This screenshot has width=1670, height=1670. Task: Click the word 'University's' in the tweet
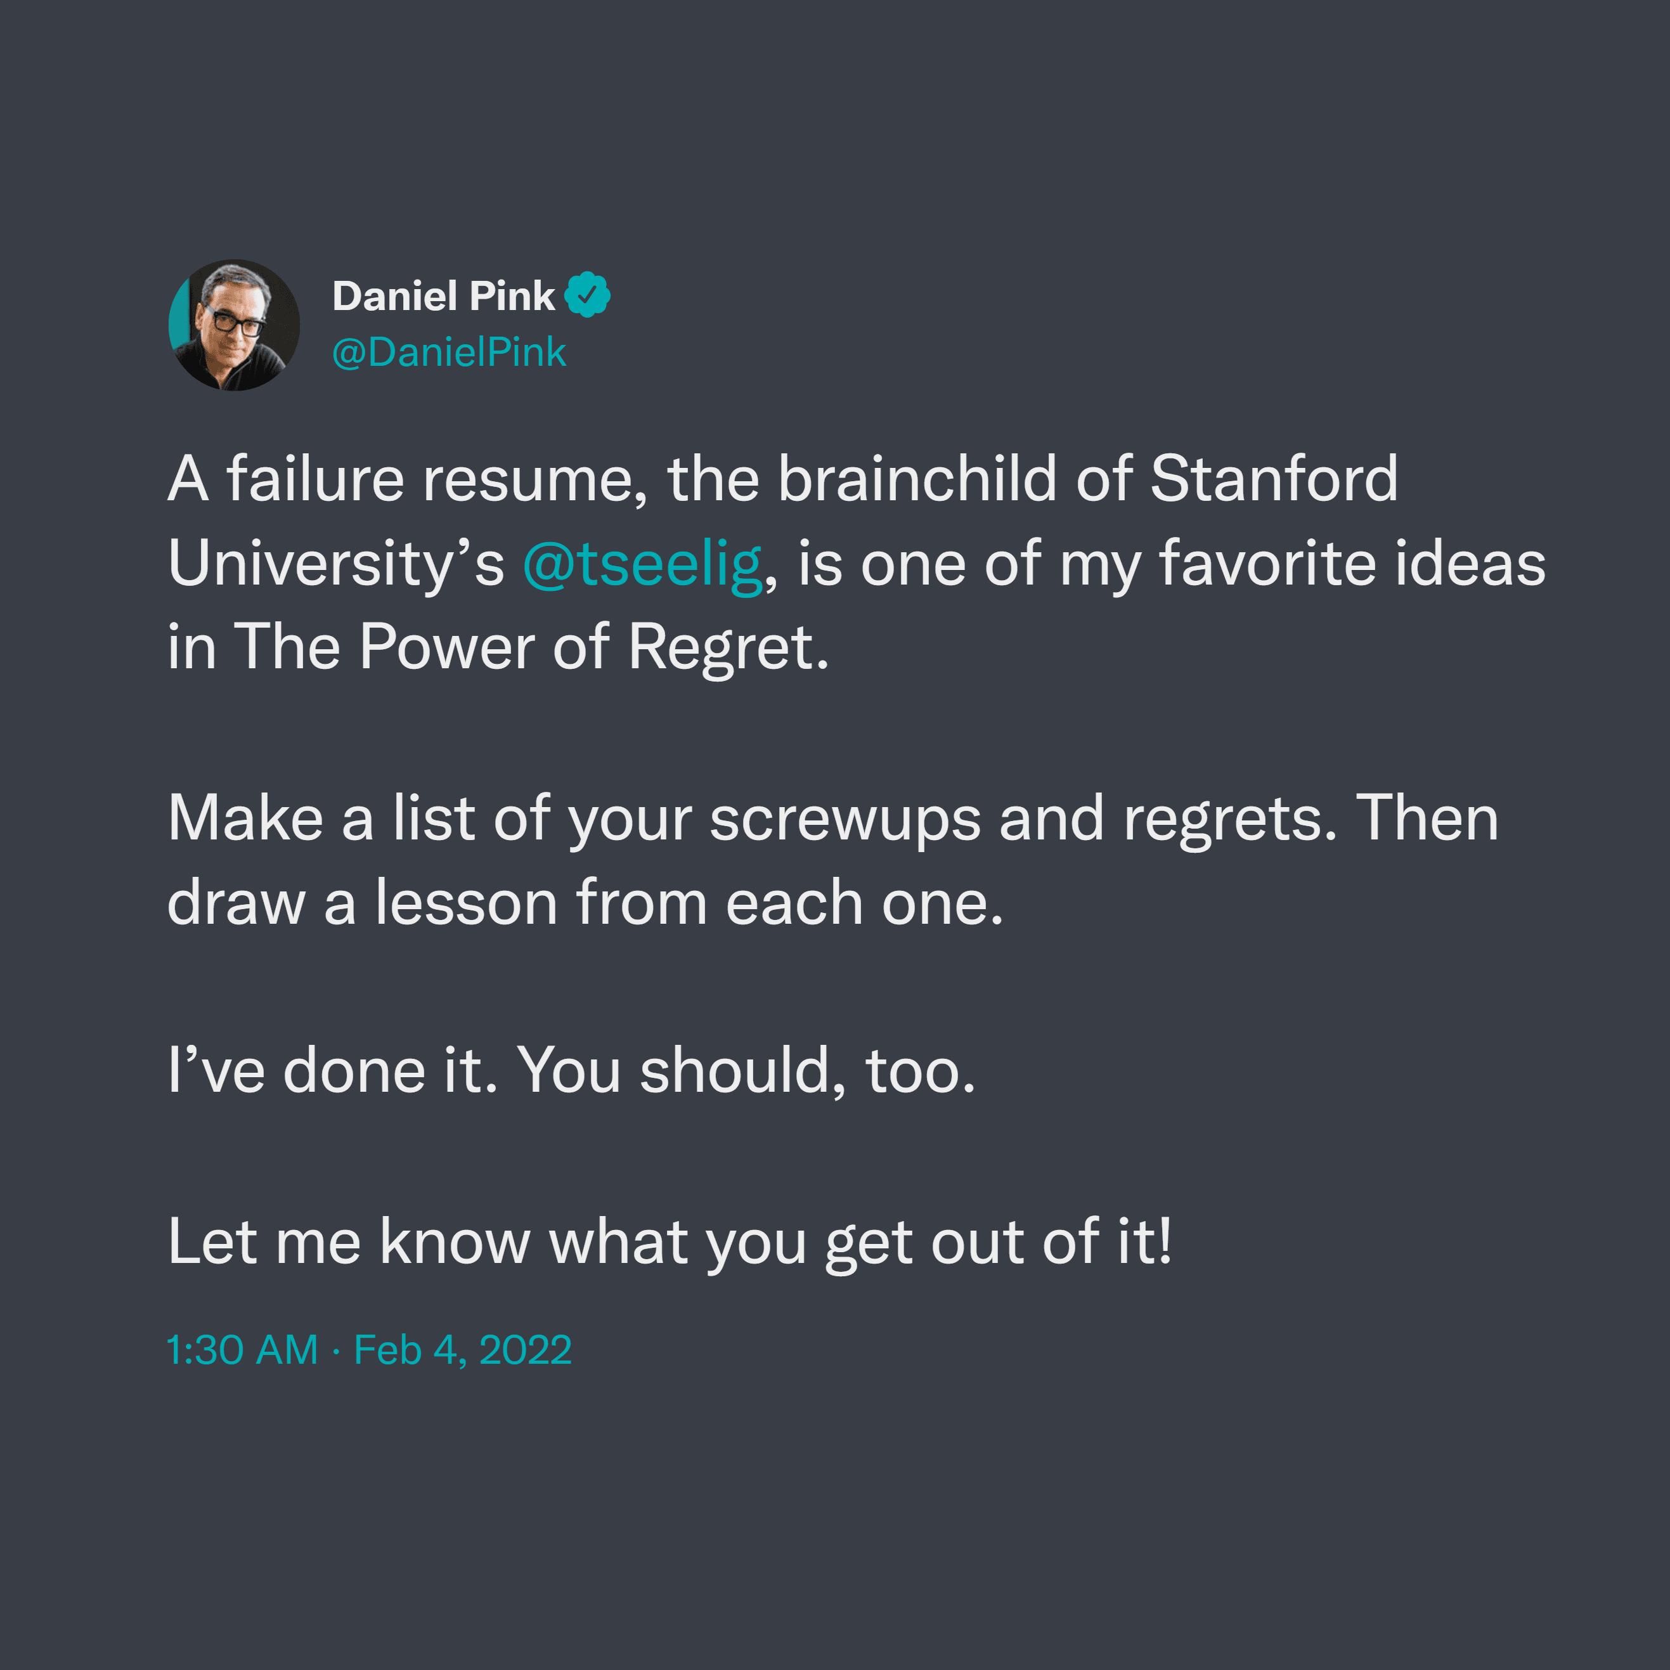[x=335, y=564]
